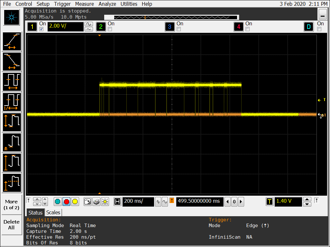Click the memory bar waveform overview

pyautogui.click(x=171, y=17)
